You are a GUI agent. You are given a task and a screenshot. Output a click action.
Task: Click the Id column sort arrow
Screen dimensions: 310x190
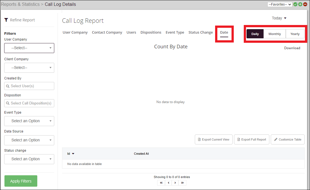(73, 154)
